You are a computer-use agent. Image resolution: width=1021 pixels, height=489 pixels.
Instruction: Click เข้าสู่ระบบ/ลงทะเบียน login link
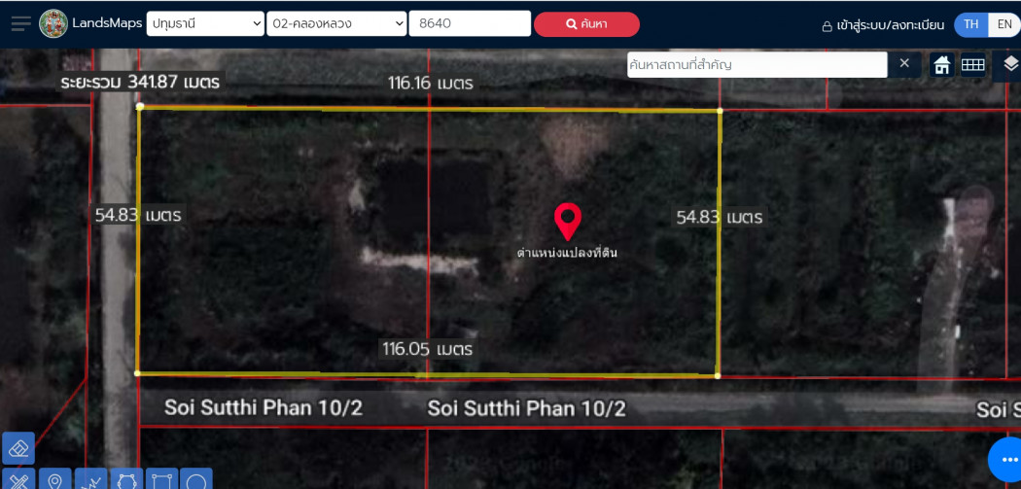click(x=890, y=25)
